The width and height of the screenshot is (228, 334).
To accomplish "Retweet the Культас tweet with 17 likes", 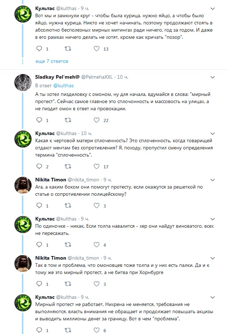I will pos(68,166).
